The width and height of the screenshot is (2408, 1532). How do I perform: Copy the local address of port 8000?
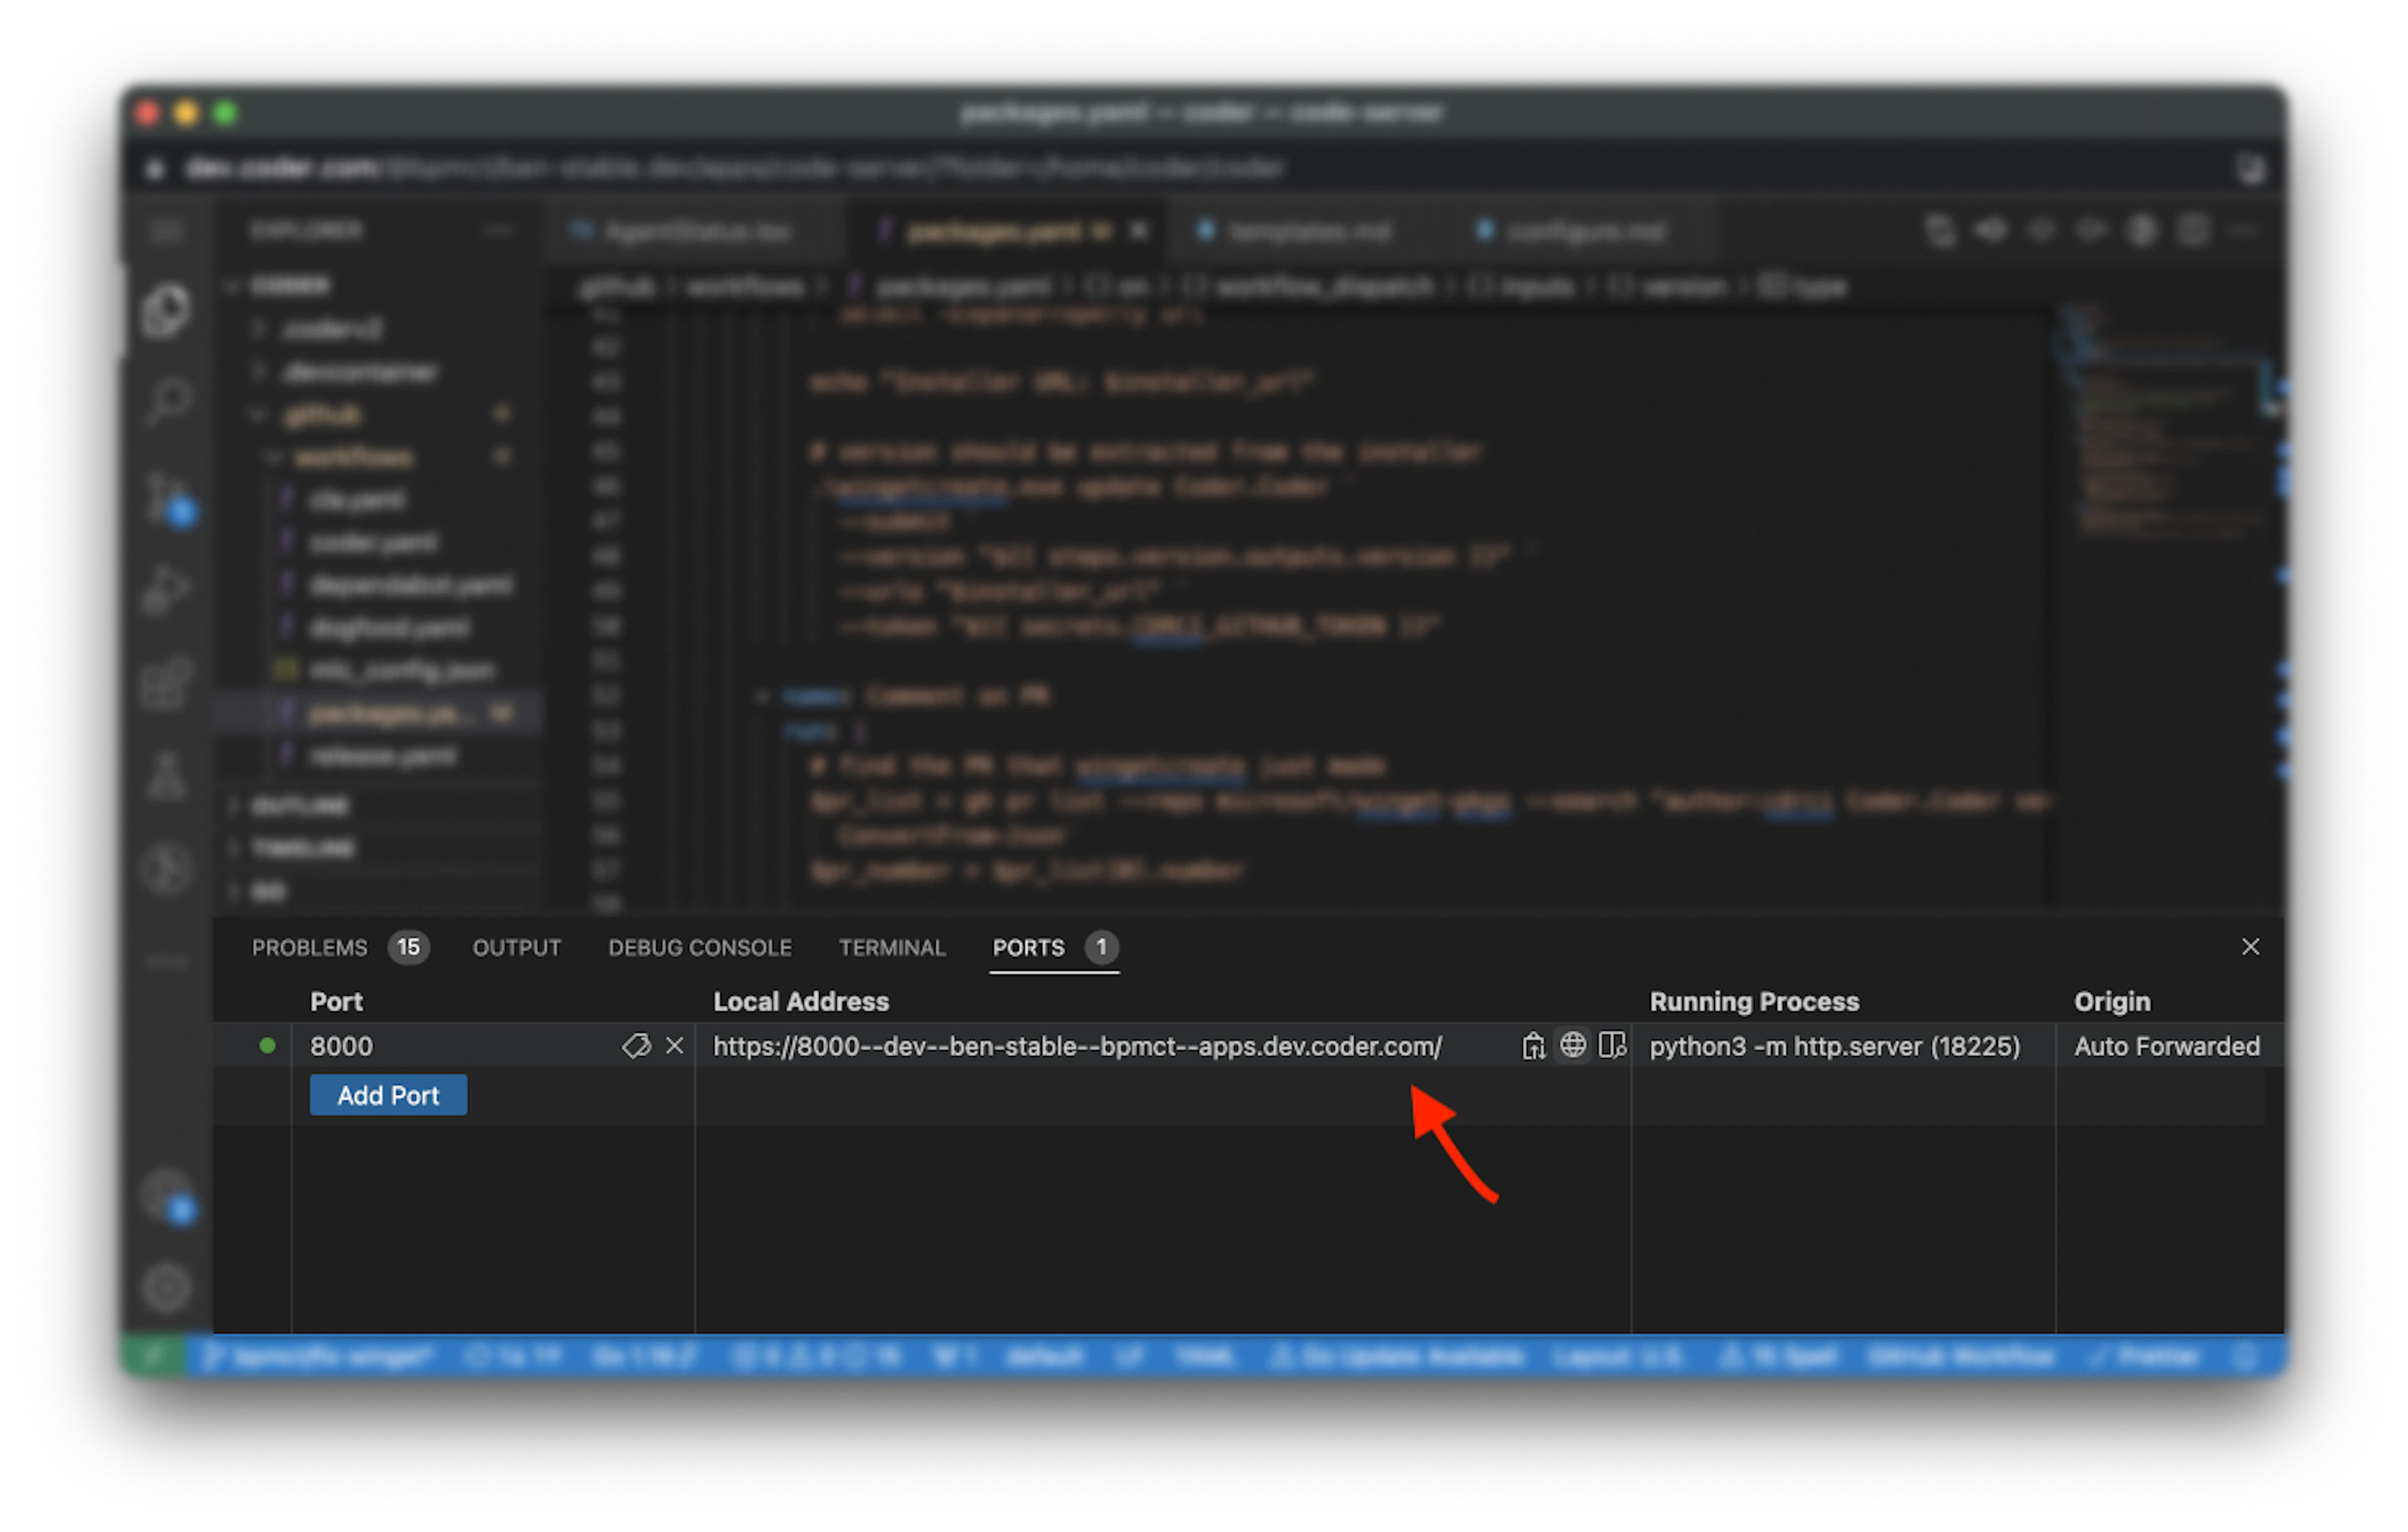coord(1533,1046)
